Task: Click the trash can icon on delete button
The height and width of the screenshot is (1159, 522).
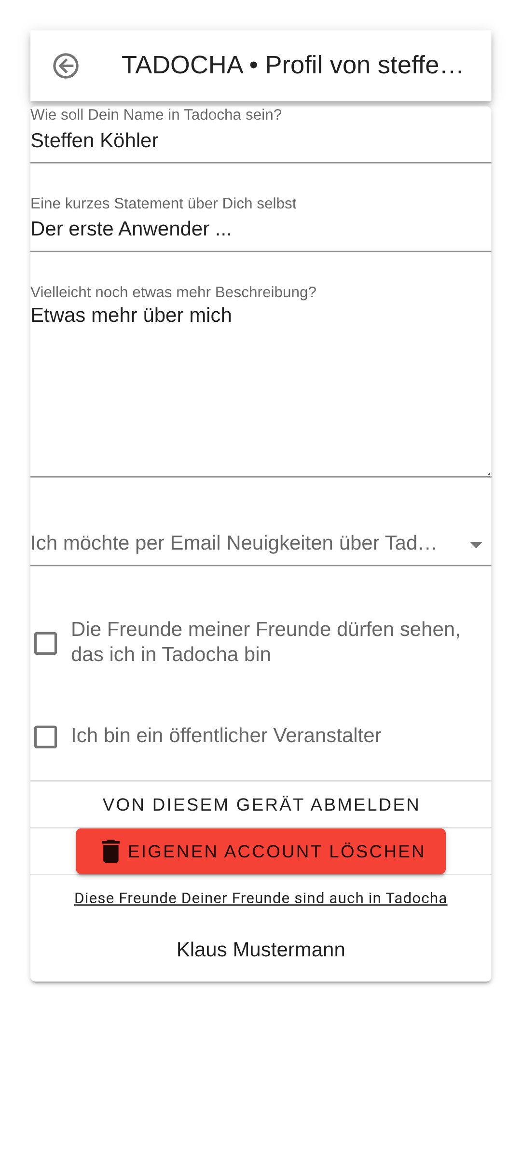Action: [x=110, y=851]
